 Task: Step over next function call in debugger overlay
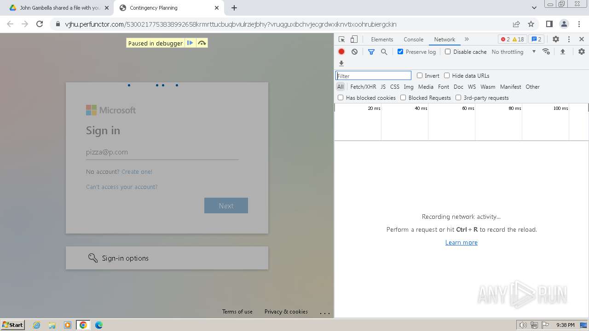coord(202,43)
